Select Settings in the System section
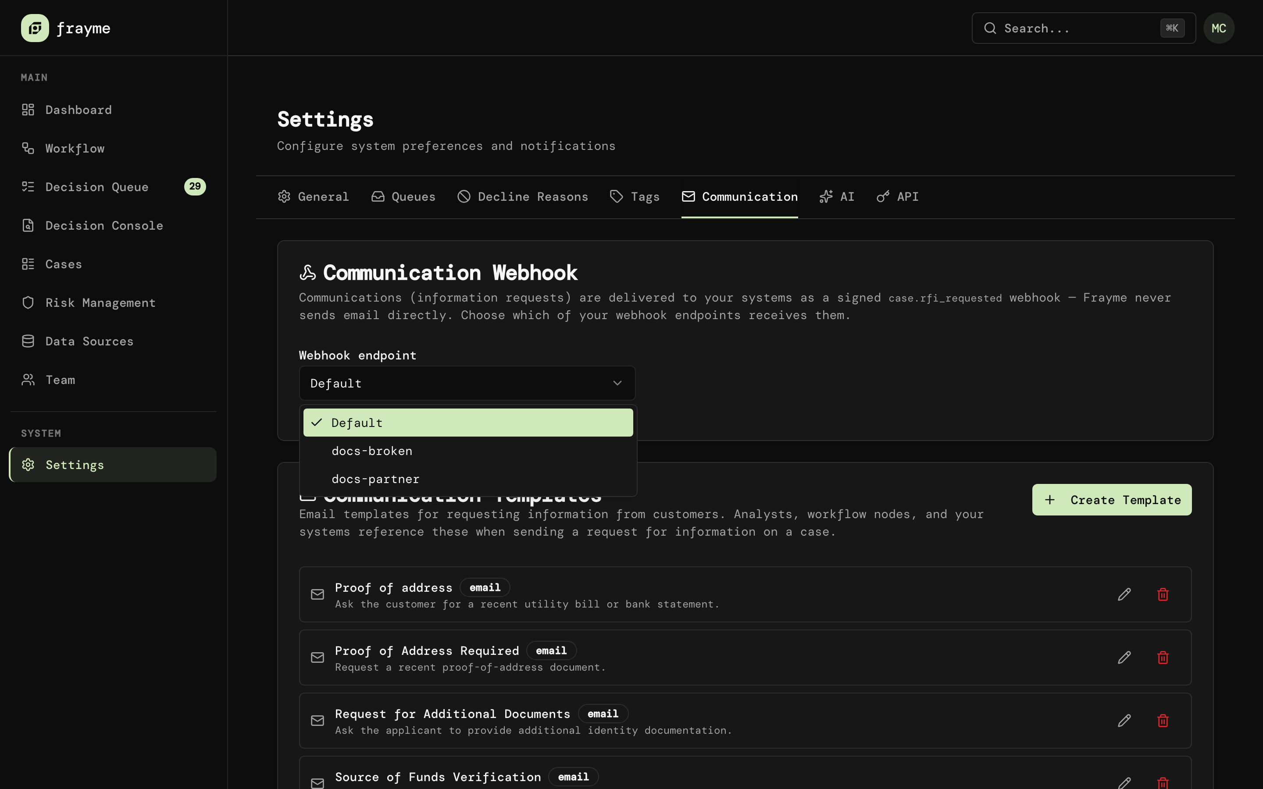1263x789 pixels. point(113,465)
